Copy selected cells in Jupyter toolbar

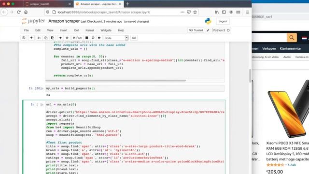coord(46,38)
